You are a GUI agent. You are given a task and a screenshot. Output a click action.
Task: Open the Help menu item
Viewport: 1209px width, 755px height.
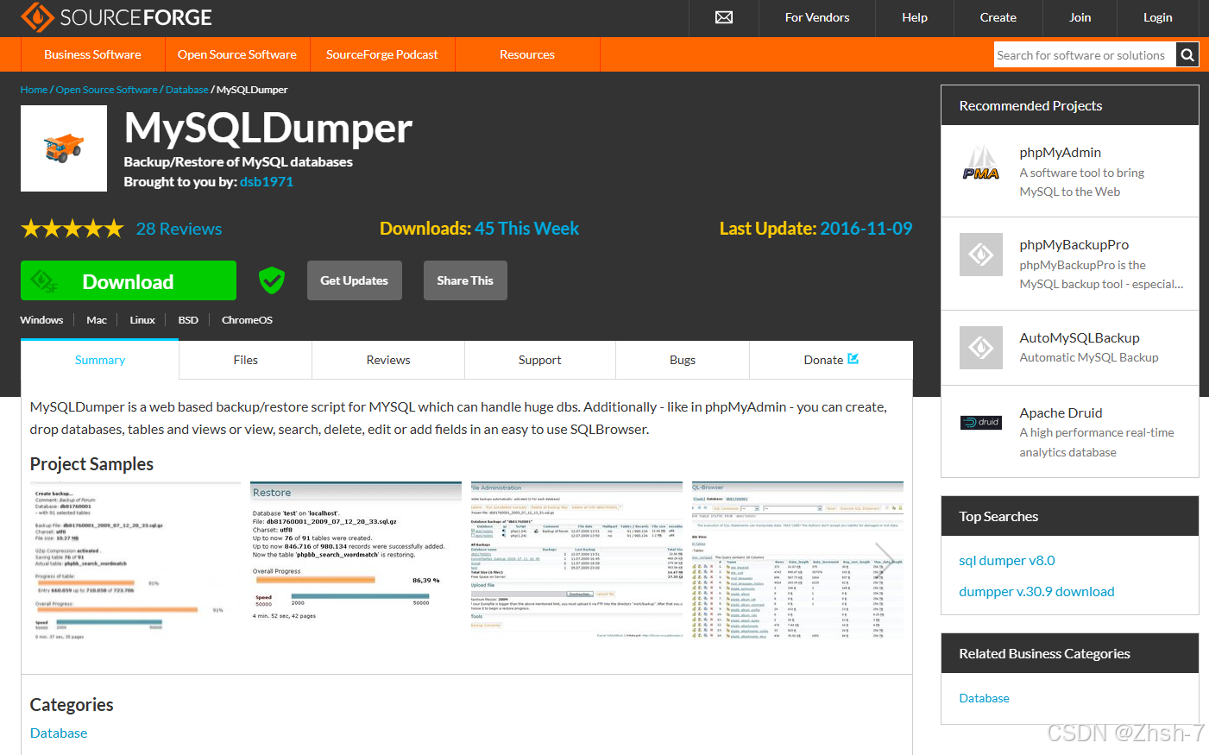[x=915, y=17]
